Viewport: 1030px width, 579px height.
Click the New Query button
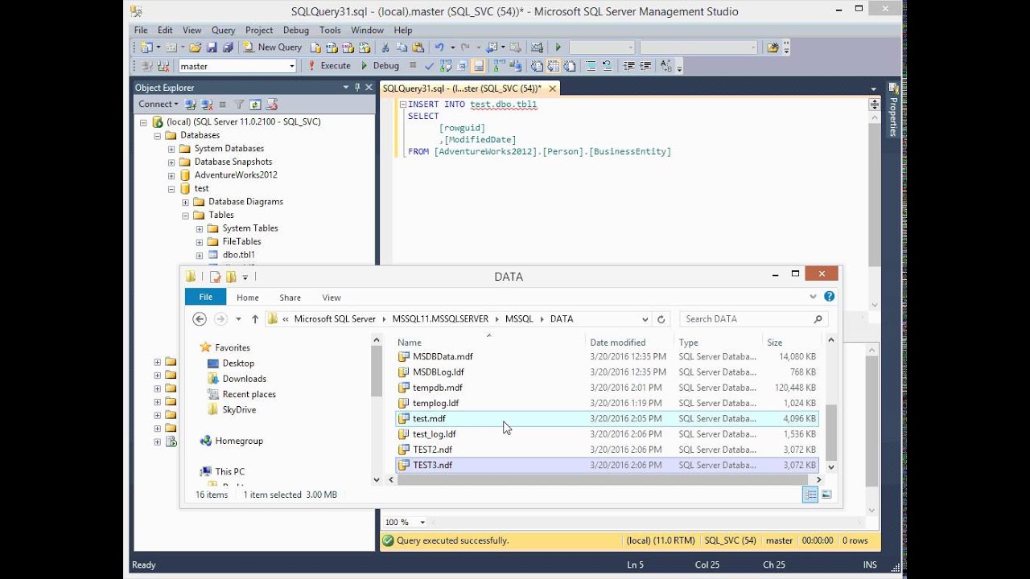point(273,47)
